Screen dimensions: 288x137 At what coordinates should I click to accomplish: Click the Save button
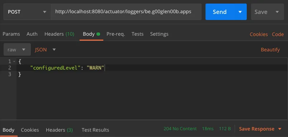click(261, 12)
